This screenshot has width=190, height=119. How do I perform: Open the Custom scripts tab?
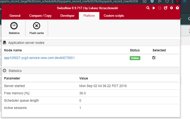click(114, 16)
